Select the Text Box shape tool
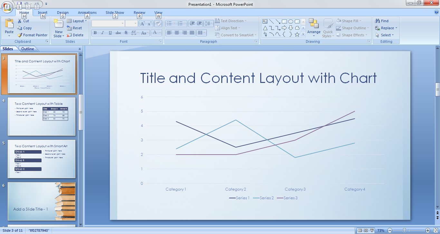 (265, 21)
